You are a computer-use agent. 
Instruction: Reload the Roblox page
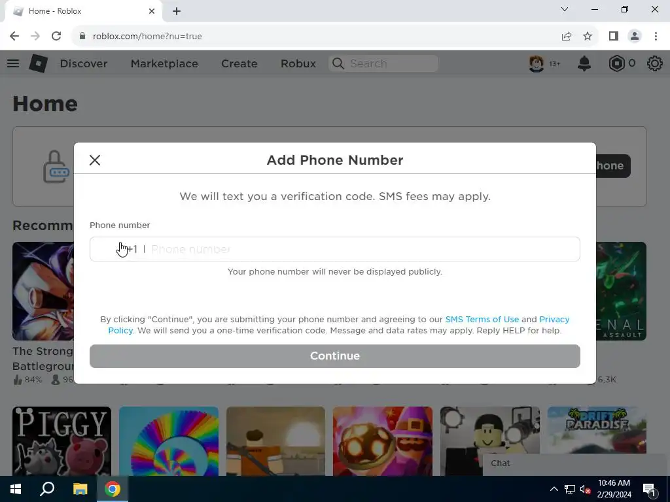click(56, 37)
